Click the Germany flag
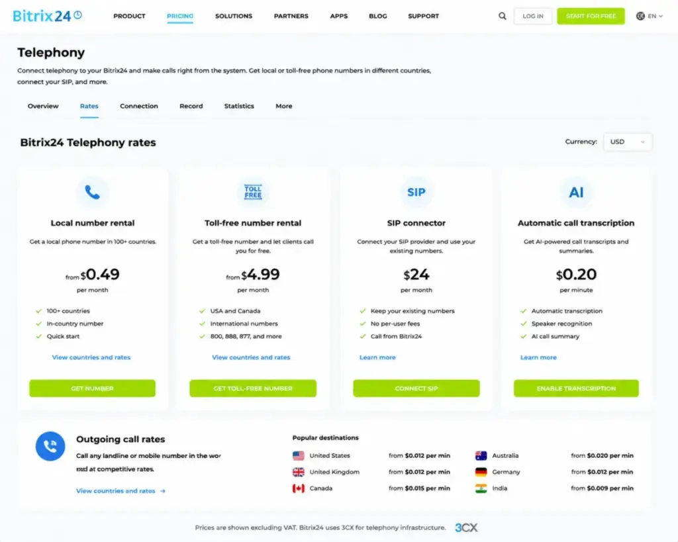 481,472
